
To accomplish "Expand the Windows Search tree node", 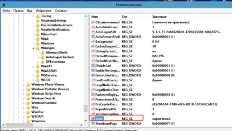I will click(x=24, y=98).
